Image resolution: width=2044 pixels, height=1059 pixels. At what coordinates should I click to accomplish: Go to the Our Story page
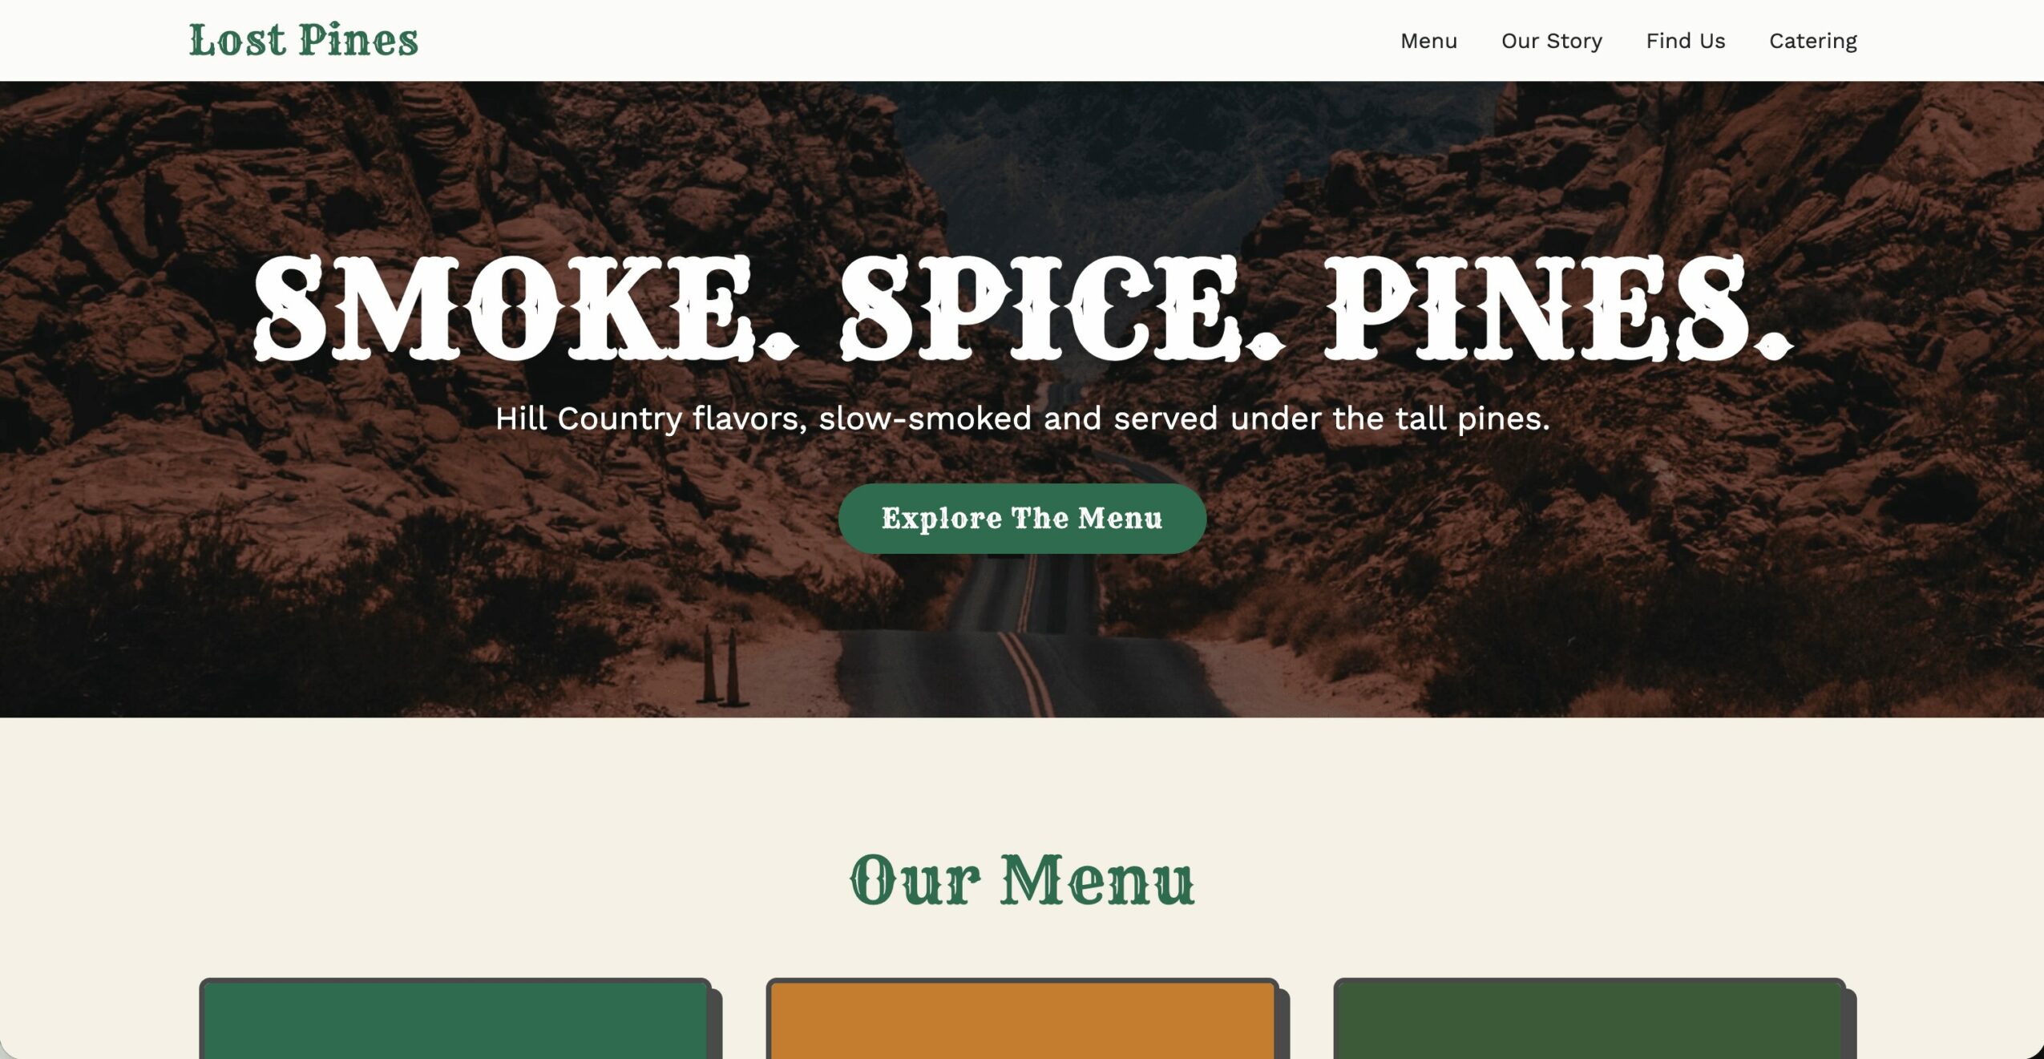pyautogui.click(x=1551, y=41)
